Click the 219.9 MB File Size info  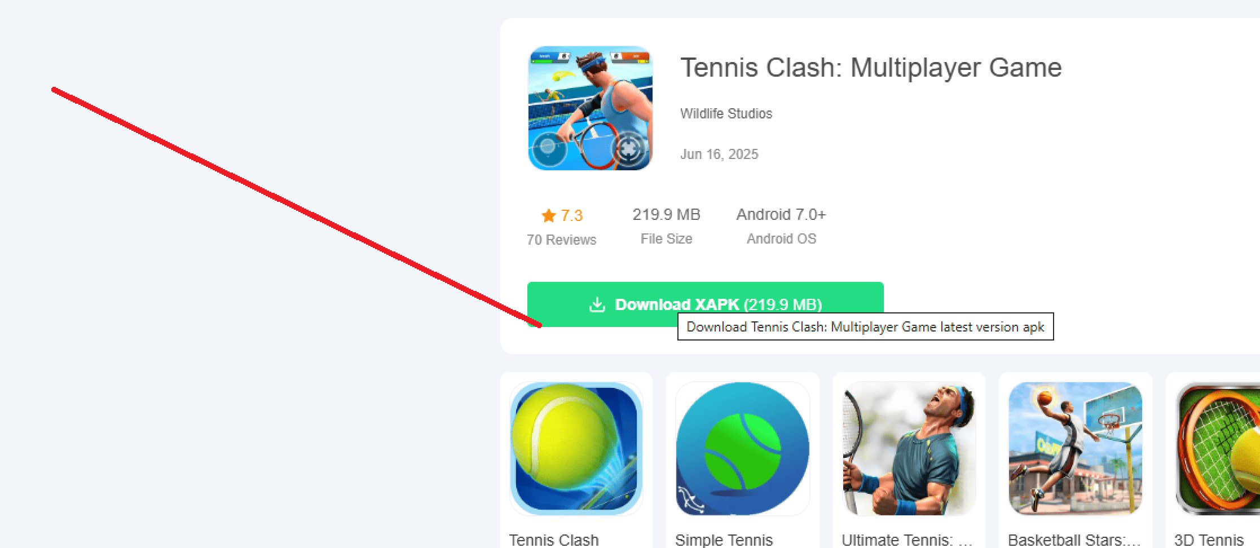[666, 226]
